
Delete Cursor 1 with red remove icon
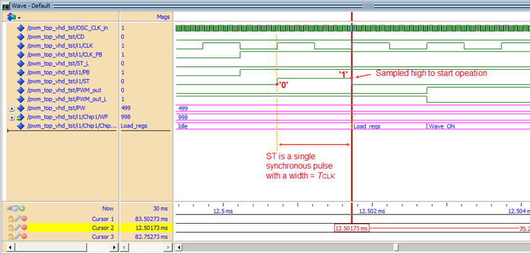pos(24,219)
